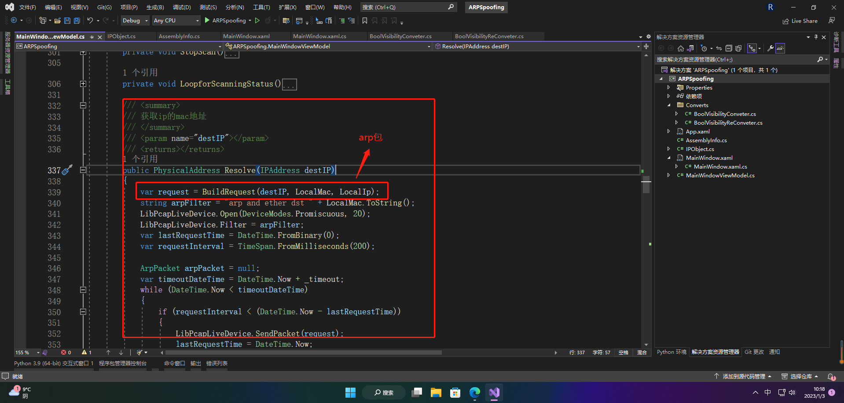Click sync with active document arrows icon
Image resolution: width=844 pixels, height=403 pixels.
point(719,48)
